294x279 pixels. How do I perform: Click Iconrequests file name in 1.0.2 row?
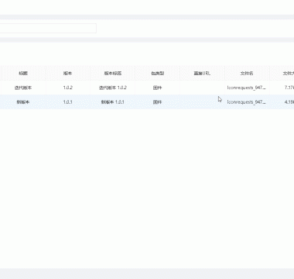click(x=247, y=88)
